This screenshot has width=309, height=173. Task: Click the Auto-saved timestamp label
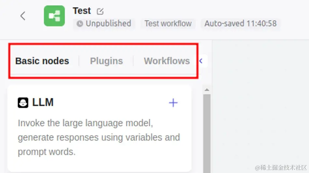pos(240,24)
